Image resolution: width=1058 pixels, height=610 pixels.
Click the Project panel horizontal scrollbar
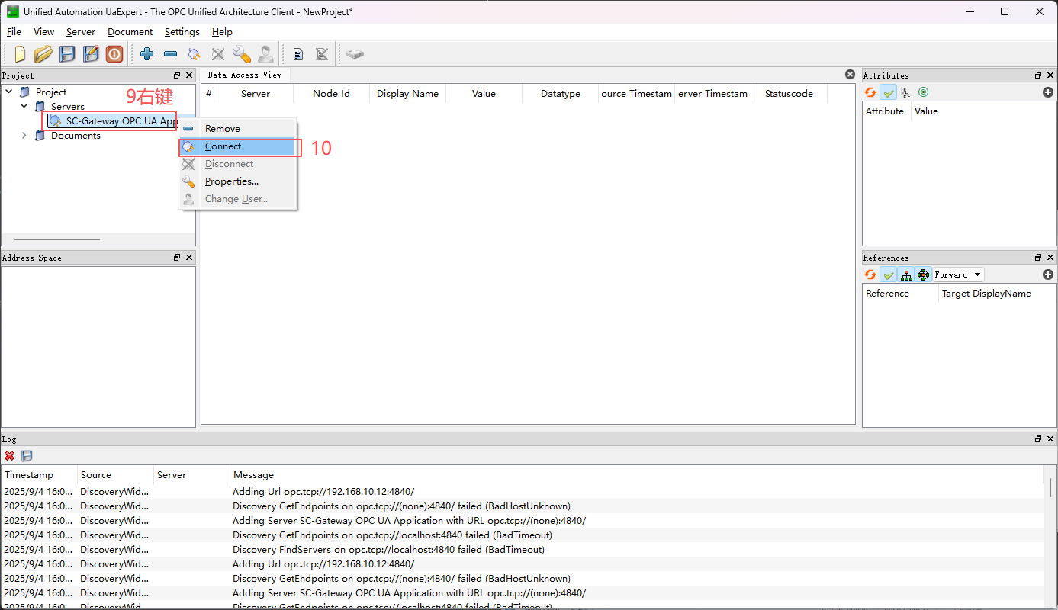point(57,239)
